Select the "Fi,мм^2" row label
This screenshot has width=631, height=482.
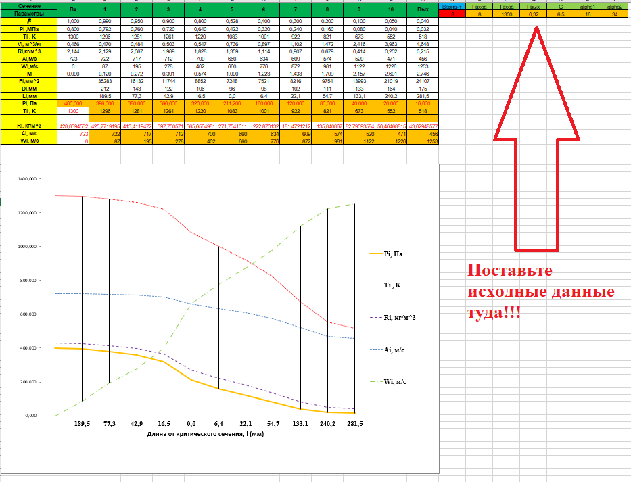(x=29, y=81)
